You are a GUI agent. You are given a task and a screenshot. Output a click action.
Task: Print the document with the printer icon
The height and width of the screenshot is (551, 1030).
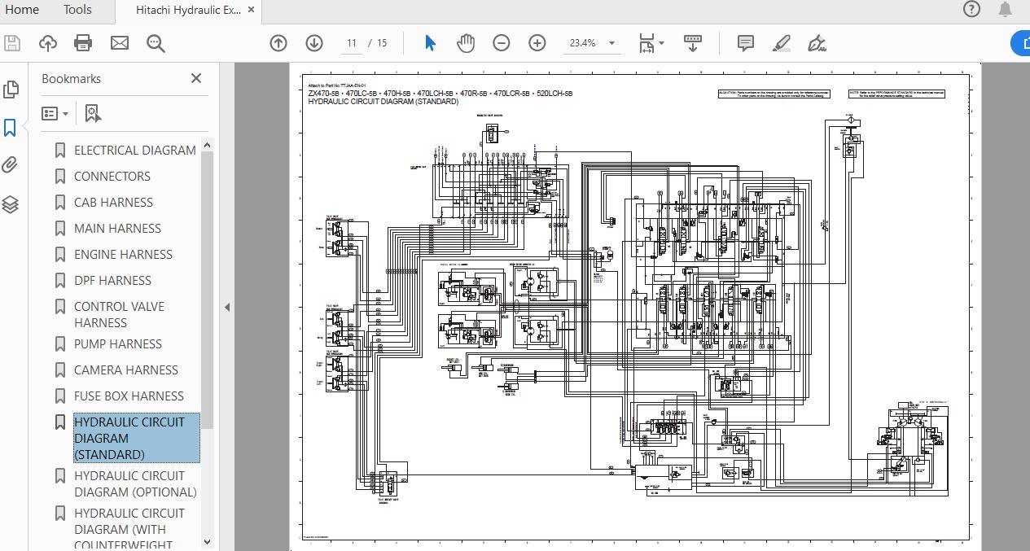pyautogui.click(x=83, y=43)
